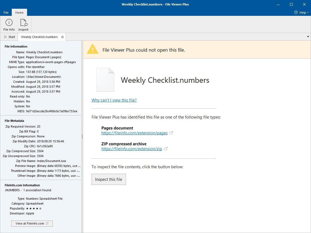Close the Weekly Checklist.numbers tab
Screen dimensions: 311x233
click(x=63, y=37)
